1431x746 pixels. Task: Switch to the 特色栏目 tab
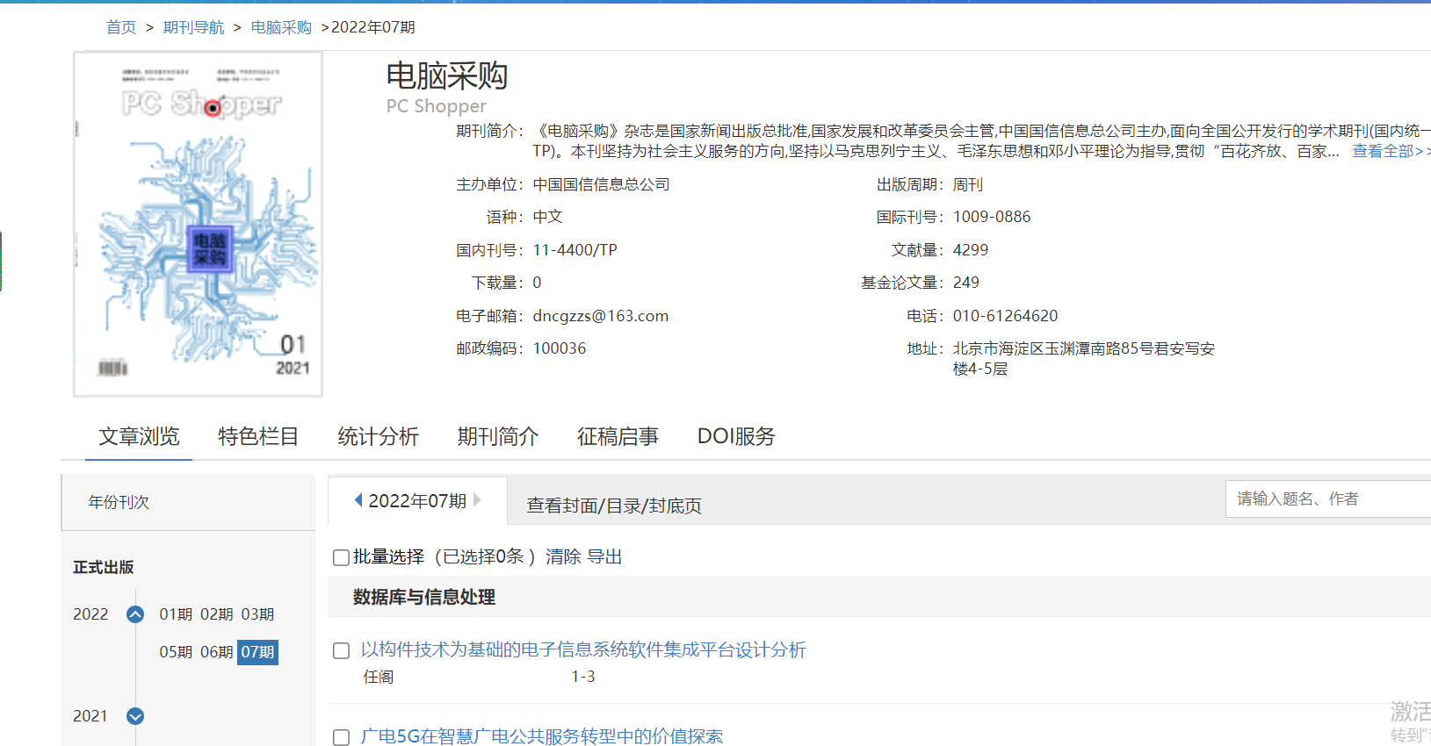[258, 436]
